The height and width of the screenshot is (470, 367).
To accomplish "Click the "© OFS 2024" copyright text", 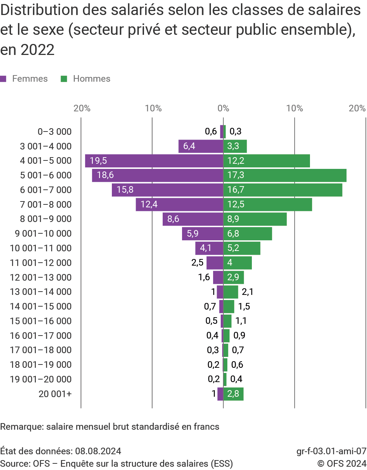I will [x=342, y=463].
